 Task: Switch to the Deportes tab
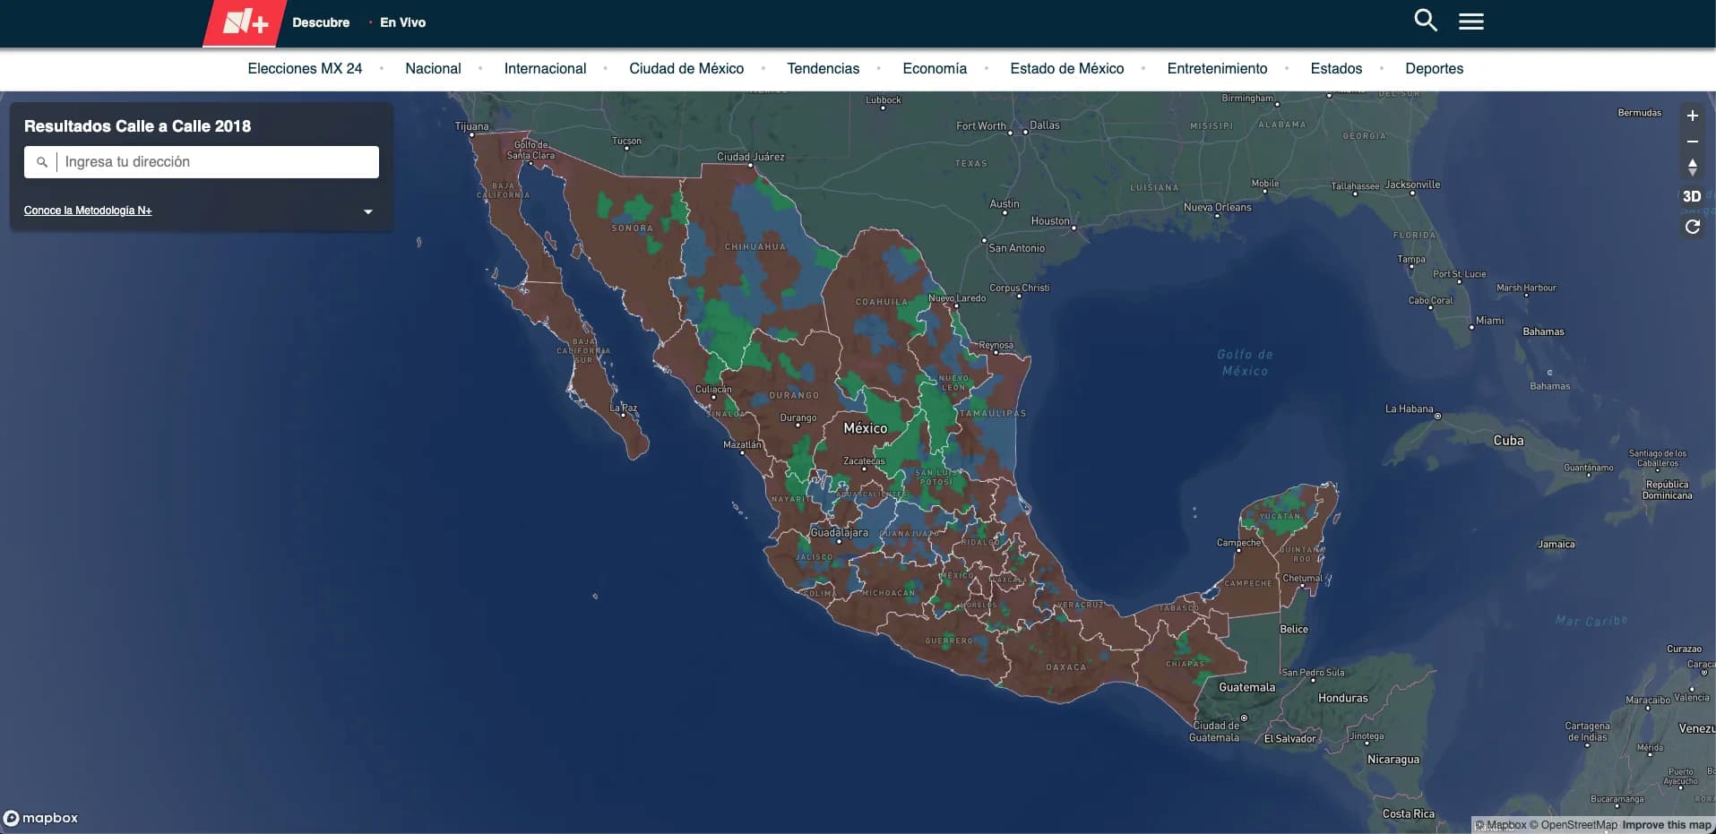pos(1434,68)
